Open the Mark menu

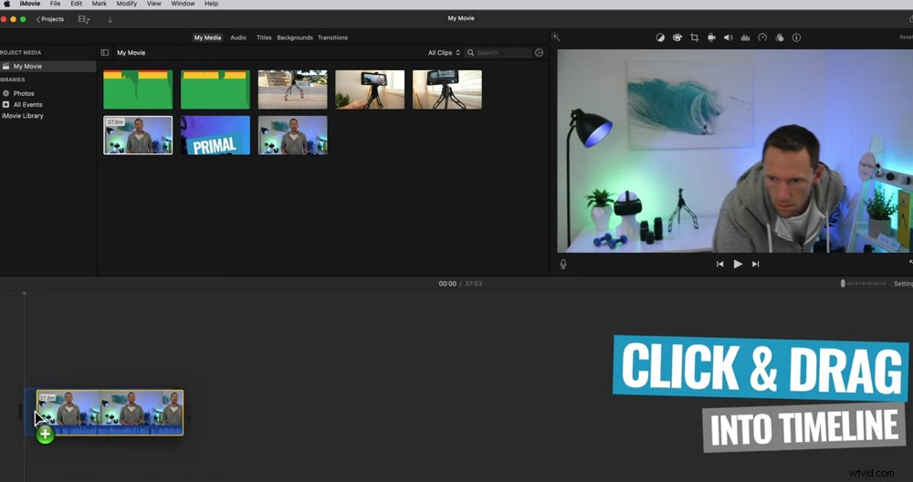tap(99, 4)
